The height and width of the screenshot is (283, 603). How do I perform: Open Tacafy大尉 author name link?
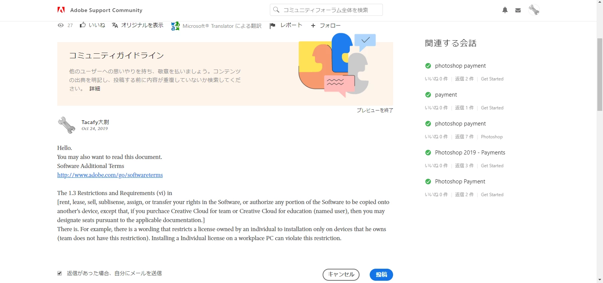coord(95,122)
